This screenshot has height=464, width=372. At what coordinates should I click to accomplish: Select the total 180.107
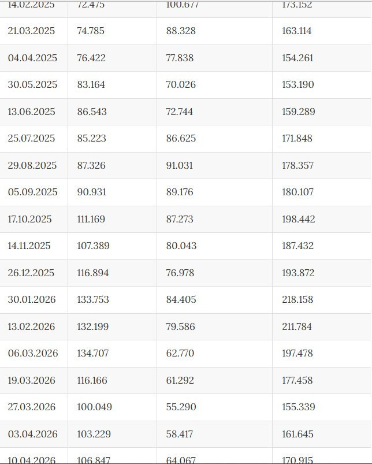(x=298, y=192)
